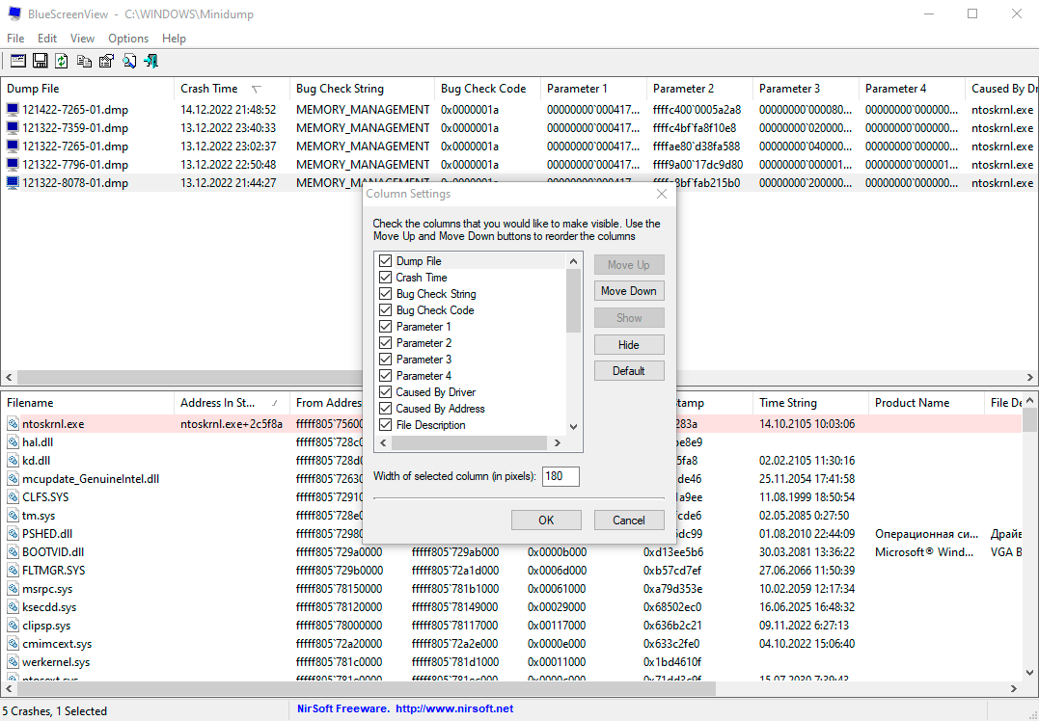Viewport: 1039px width, 721px height.
Task: Click the file icon next to kd.dll
Action: 13,460
